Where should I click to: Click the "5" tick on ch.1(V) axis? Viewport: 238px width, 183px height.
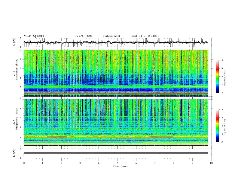[x=21, y=38]
